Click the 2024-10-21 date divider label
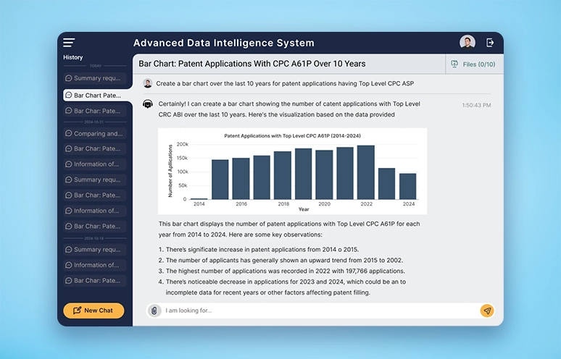This screenshot has height=359, width=561. 93,122
